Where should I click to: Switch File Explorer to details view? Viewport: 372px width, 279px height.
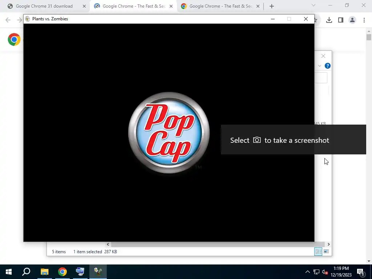(x=318, y=251)
